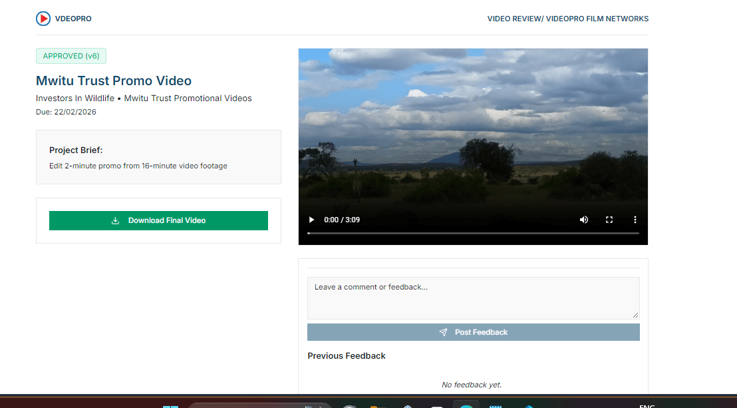Select the 'Mwitu Trust Promo Video' title

click(x=114, y=81)
